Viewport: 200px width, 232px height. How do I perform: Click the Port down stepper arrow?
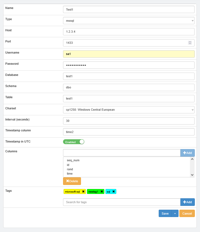190,44
